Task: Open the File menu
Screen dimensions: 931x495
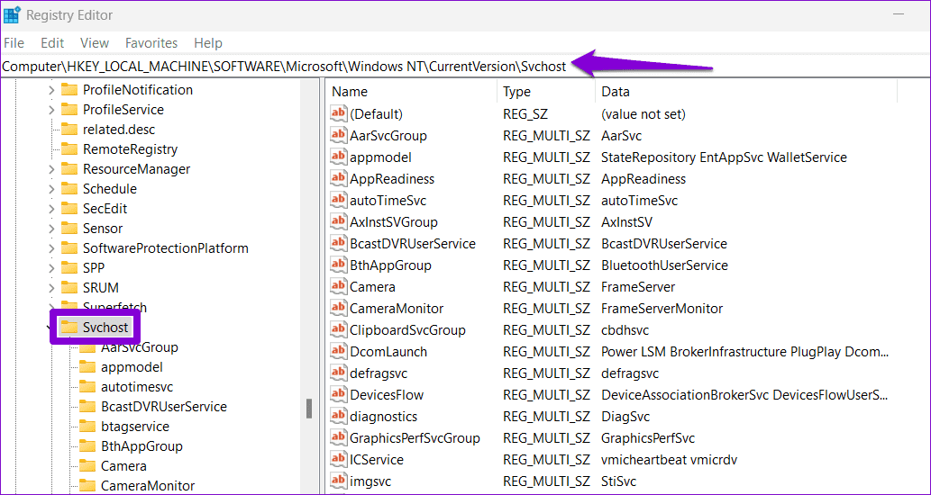Action: pyautogui.click(x=14, y=43)
